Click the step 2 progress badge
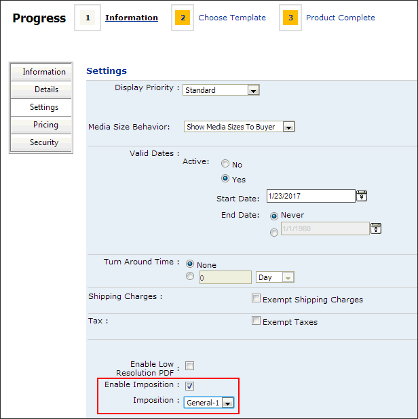418x419 pixels. (x=183, y=18)
